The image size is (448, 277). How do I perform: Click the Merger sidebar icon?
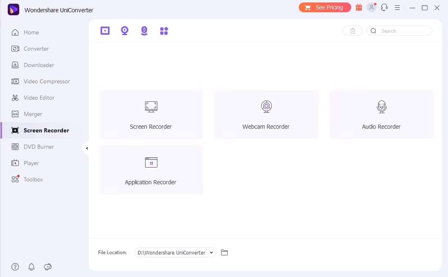tap(15, 114)
